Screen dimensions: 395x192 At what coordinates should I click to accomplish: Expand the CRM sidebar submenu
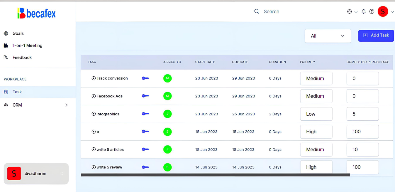click(66, 105)
